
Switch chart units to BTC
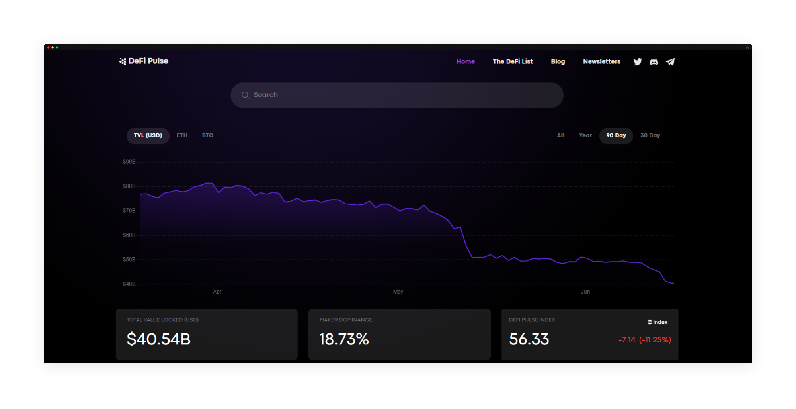[x=207, y=135]
